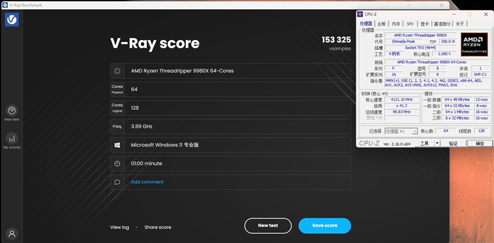Click the instruction set text box in CPU-Z

[x=437, y=83]
